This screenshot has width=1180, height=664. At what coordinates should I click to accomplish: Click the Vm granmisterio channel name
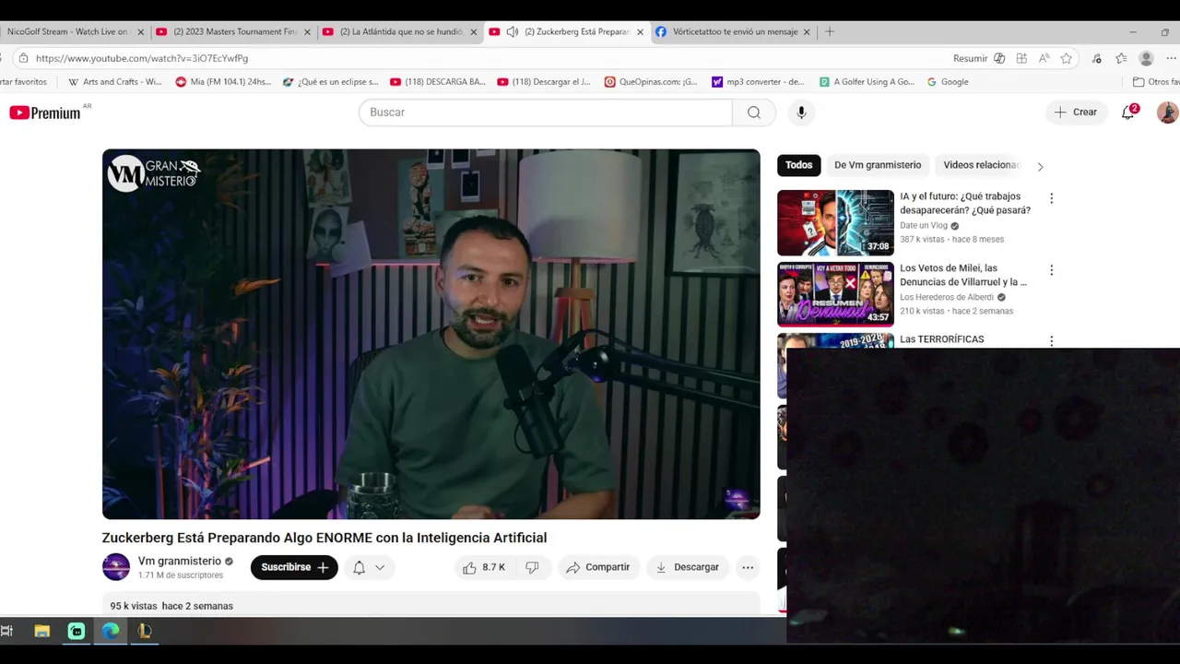180,561
